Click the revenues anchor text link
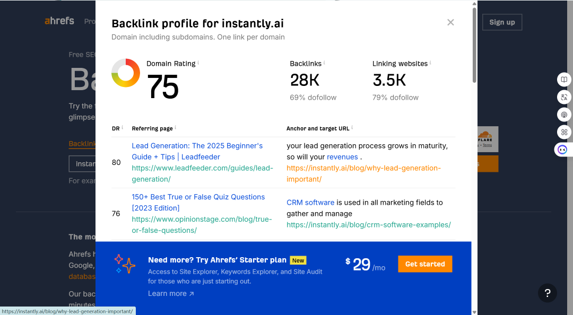 coord(342,157)
